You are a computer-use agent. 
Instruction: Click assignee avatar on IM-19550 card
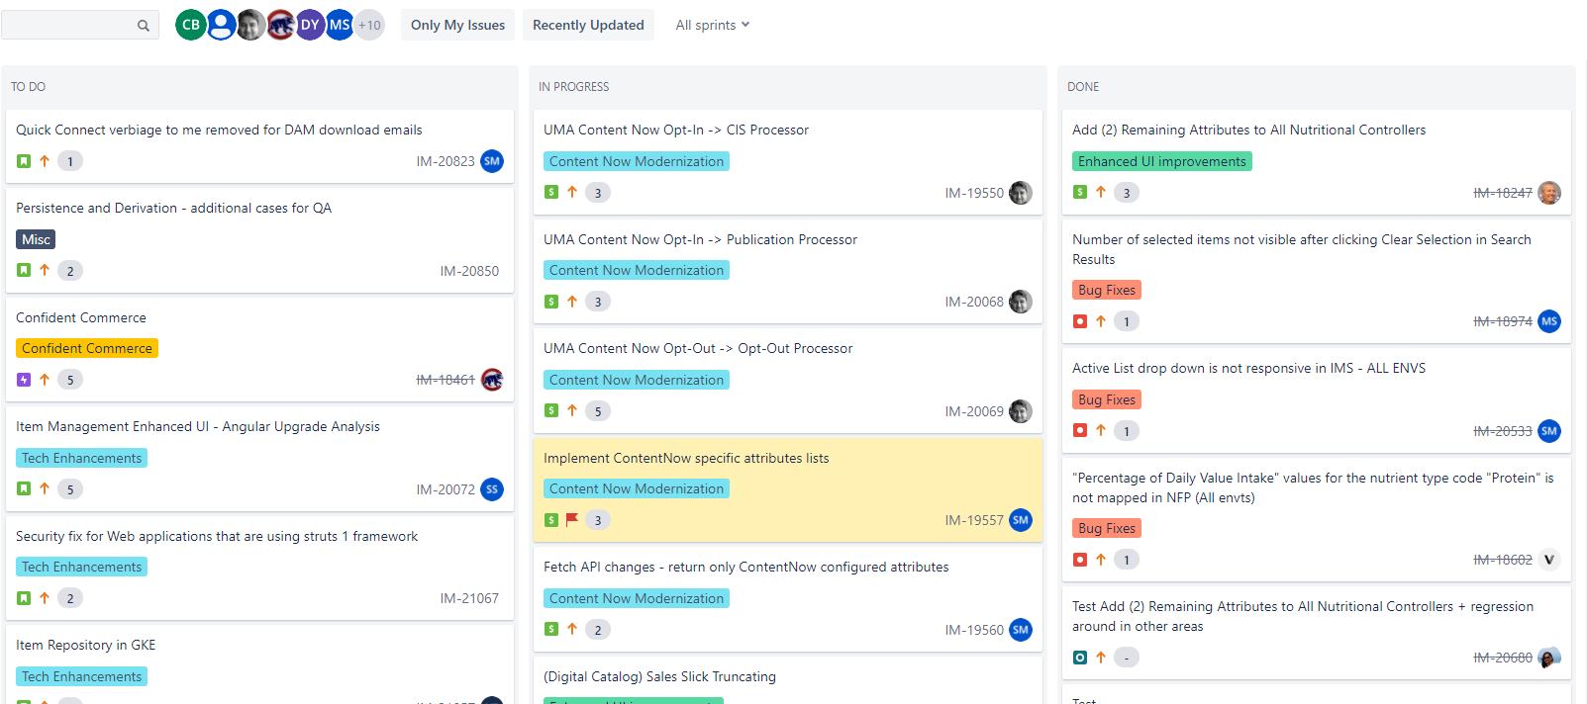click(x=1021, y=193)
